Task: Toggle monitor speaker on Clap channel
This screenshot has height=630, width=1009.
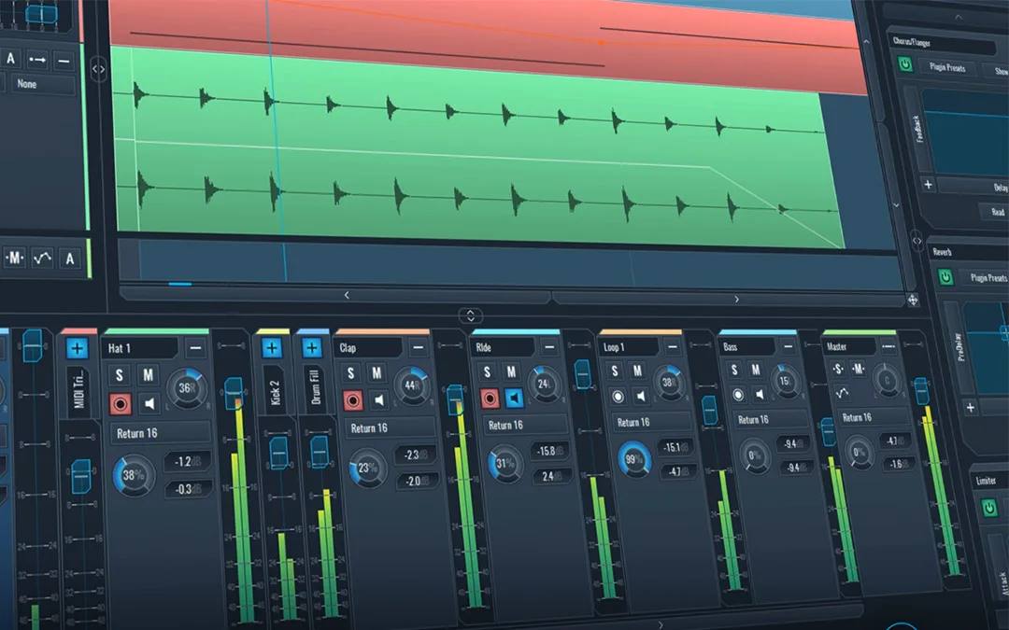Action: tap(379, 399)
